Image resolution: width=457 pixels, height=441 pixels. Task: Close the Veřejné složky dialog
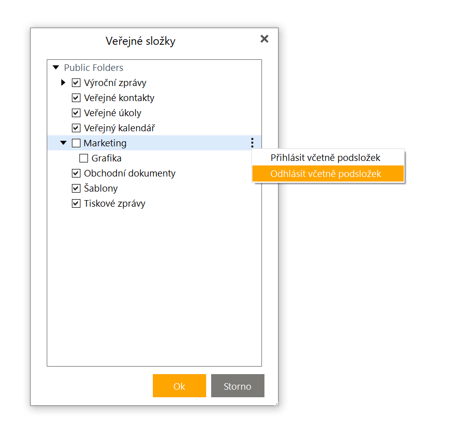click(264, 39)
